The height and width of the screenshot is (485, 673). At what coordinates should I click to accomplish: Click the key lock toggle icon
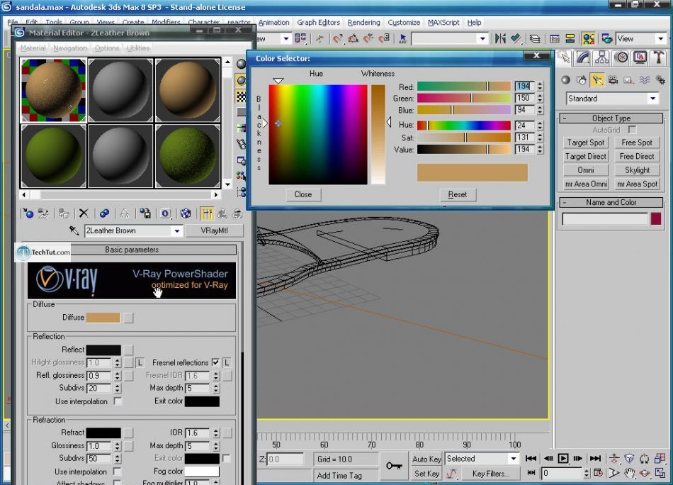394,466
